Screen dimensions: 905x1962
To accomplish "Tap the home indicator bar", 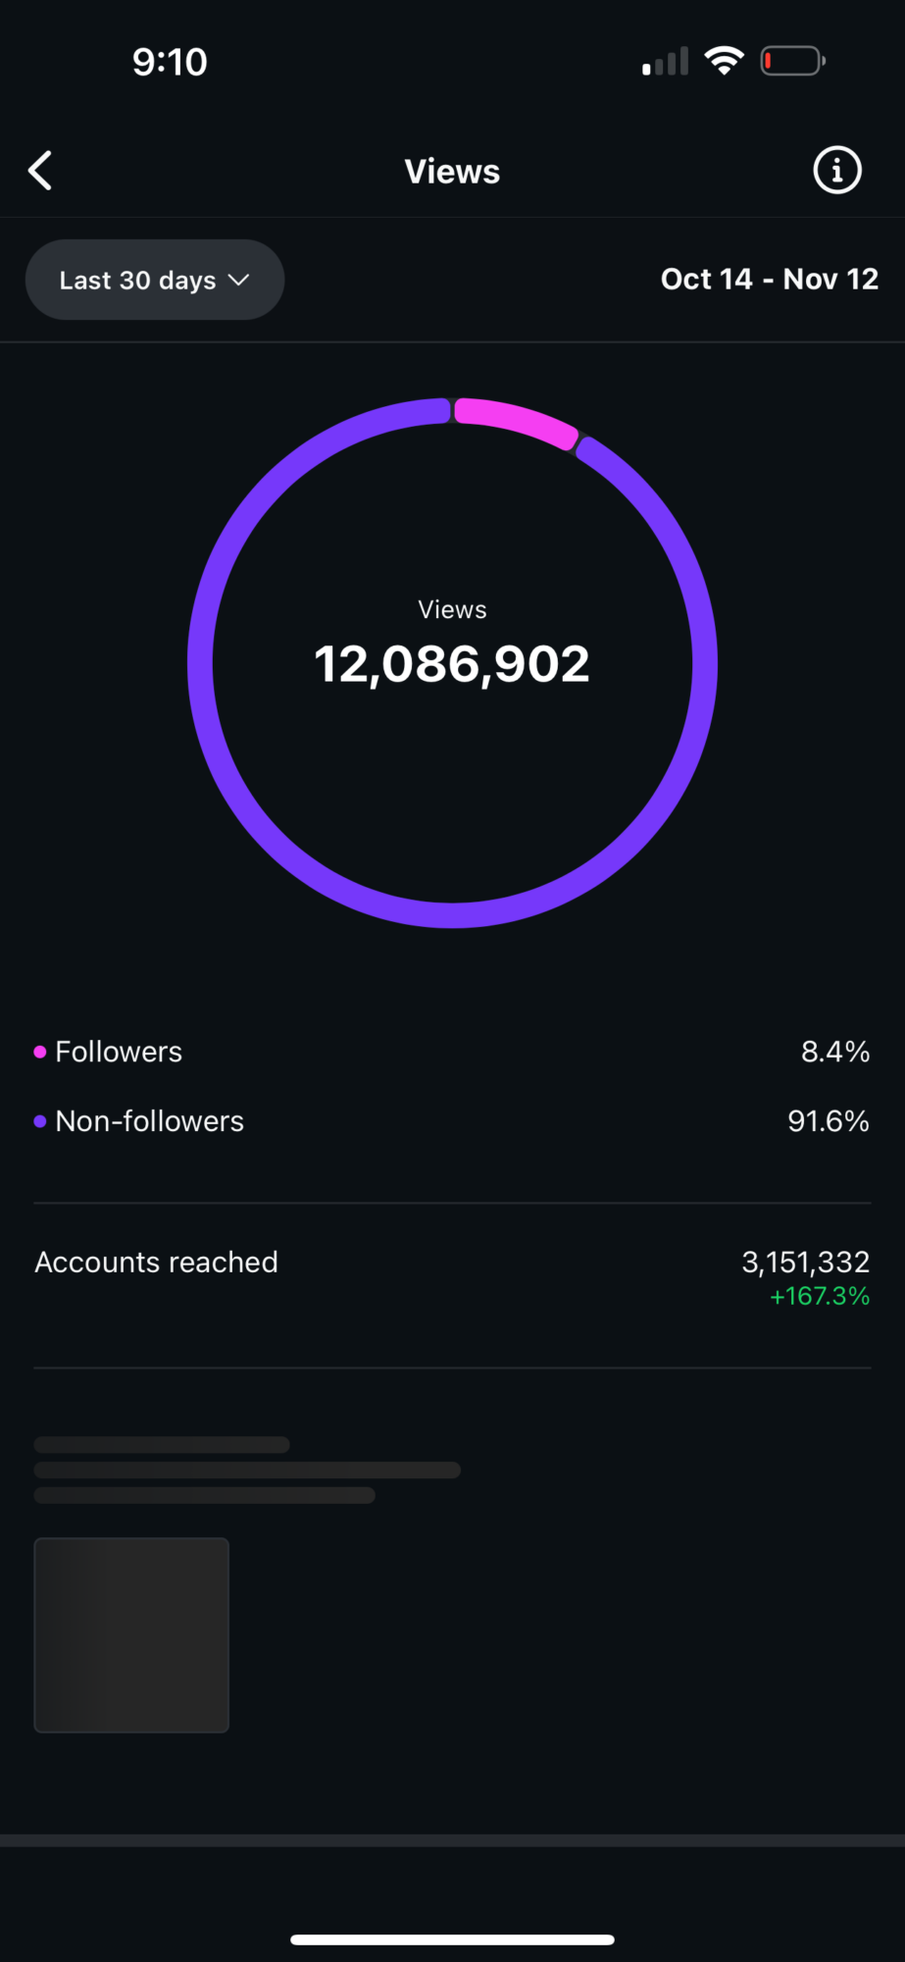I will coord(452,1939).
